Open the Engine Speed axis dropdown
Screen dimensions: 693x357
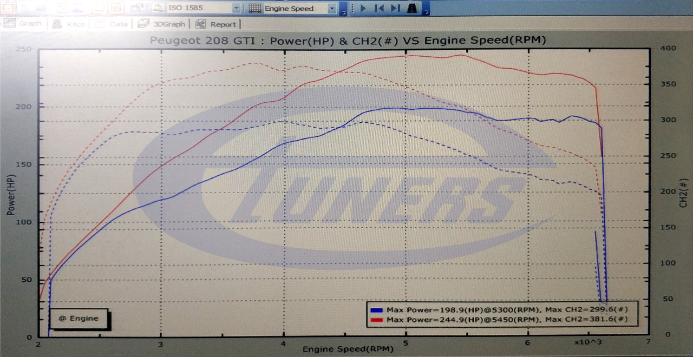pos(331,8)
